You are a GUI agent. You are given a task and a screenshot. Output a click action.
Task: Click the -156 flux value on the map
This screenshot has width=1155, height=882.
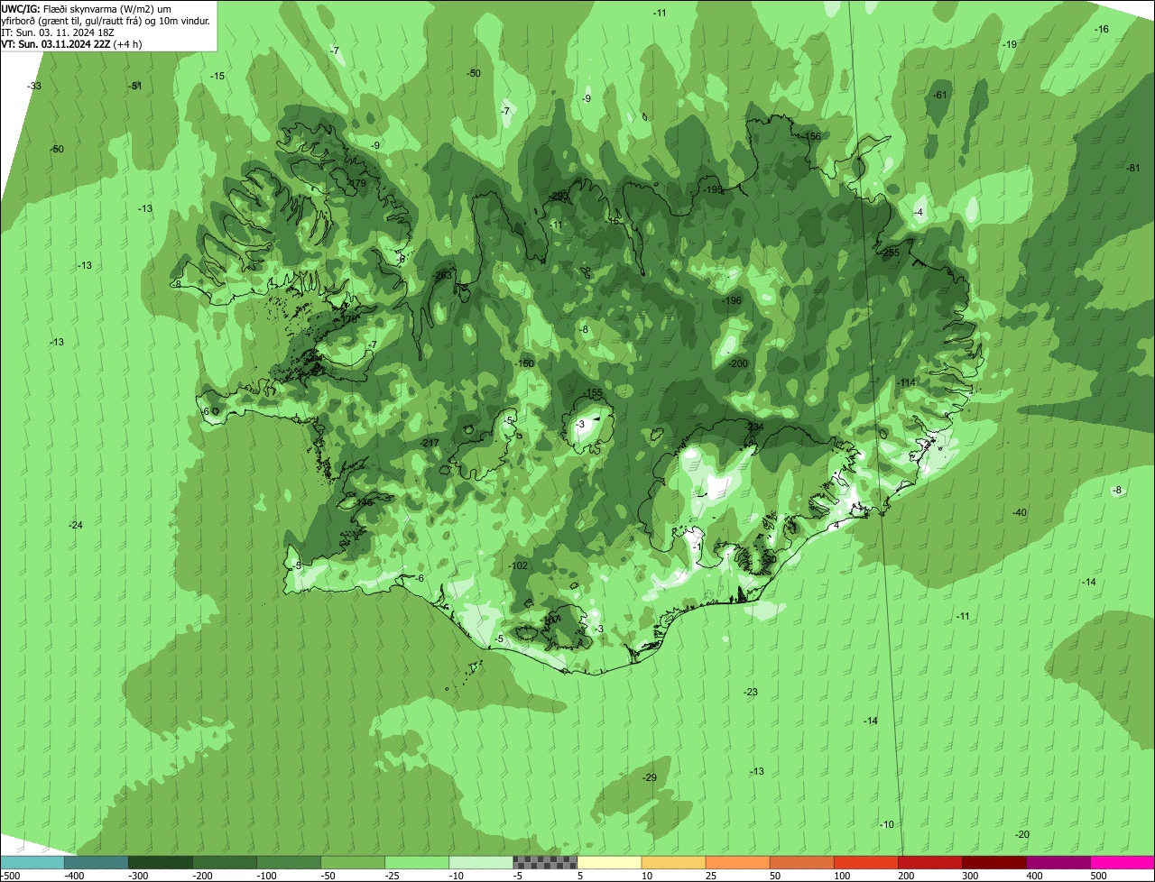(x=811, y=136)
